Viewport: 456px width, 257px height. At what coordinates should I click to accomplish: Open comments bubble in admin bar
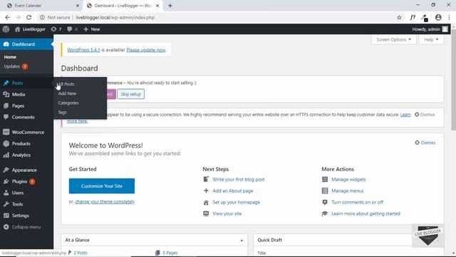point(72,29)
